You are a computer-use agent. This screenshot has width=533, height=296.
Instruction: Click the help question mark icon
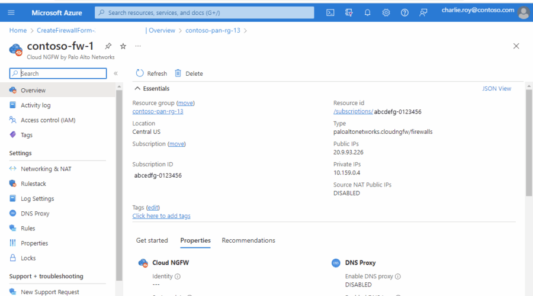[x=404, y=12]
